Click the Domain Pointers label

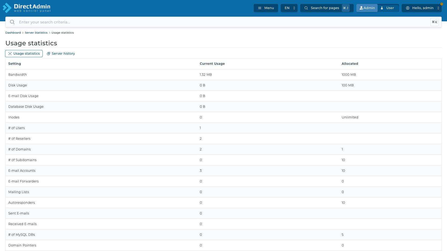(x=22, y=245)
